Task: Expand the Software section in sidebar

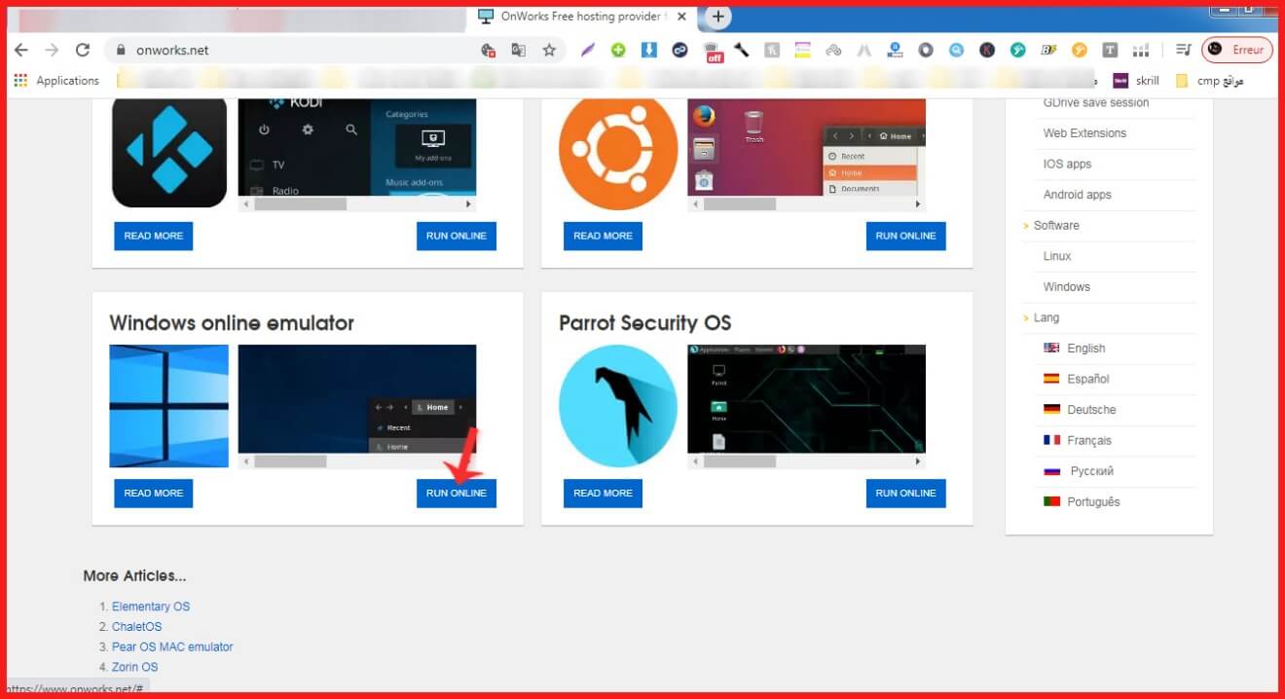Action: 1056,226
